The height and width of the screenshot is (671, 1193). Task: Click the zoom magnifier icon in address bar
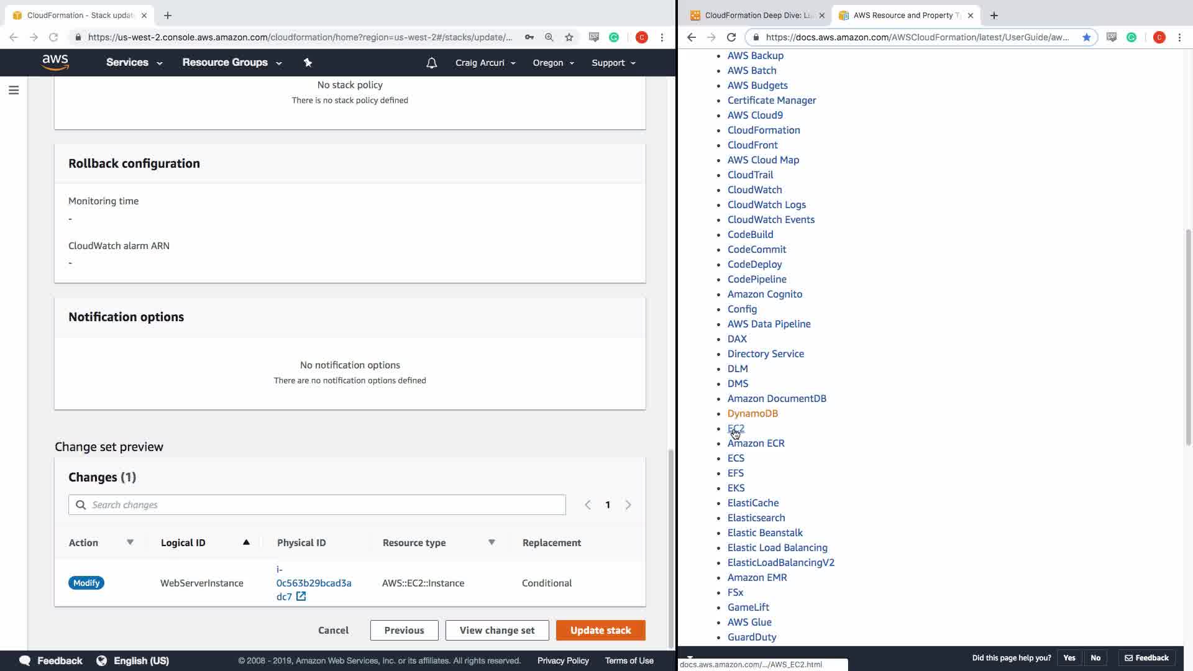pyautogui.click(x=549, y=37)
